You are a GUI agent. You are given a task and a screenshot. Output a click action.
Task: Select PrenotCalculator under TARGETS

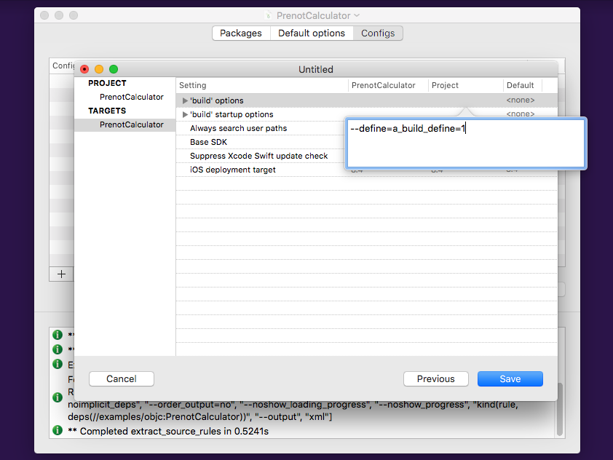click(131, 124)
